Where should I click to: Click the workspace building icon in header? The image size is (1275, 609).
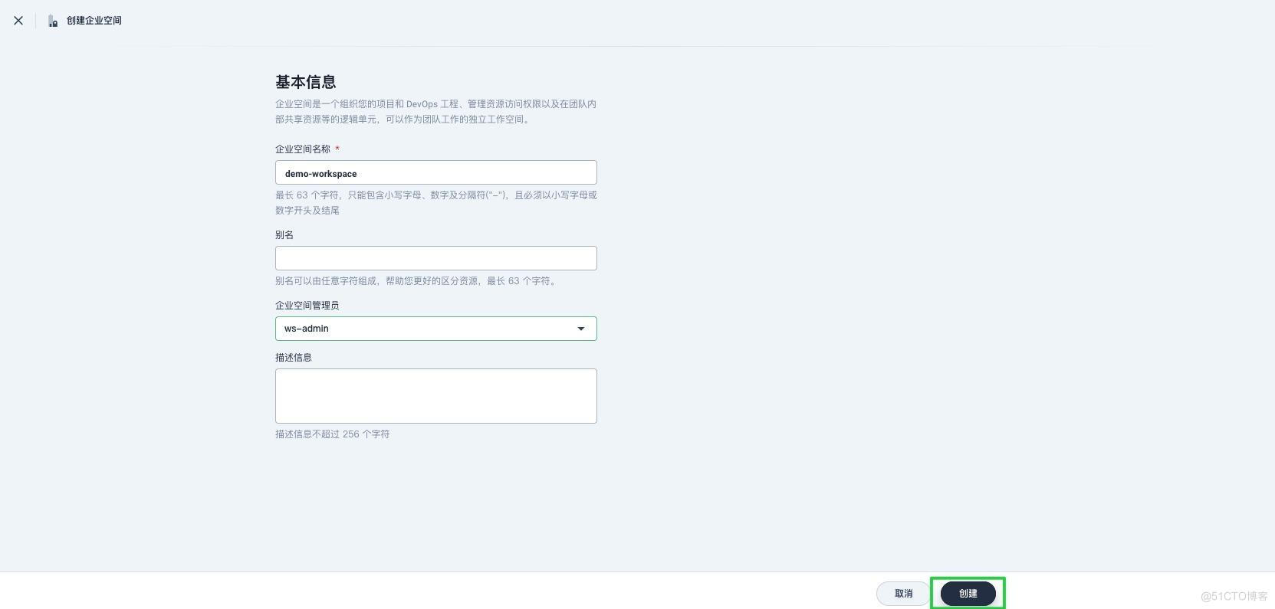click(53, 21)
